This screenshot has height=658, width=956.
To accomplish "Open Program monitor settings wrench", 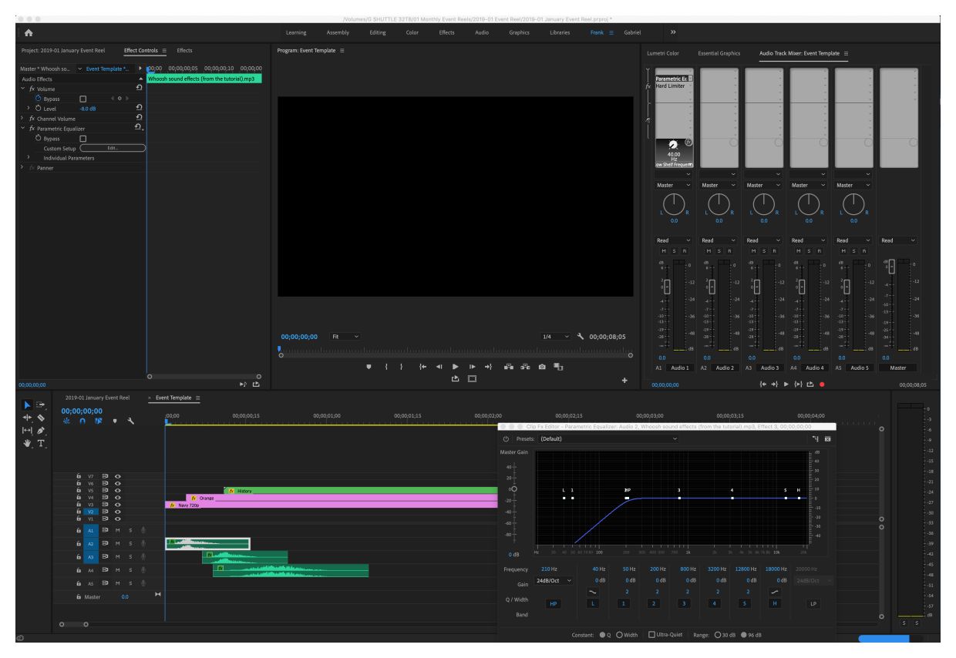I will coord(580,337).
